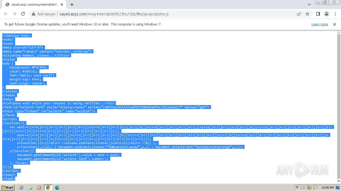Close the sayed.azq1.com tab
The image size is (341, 191).
point(62,5)
